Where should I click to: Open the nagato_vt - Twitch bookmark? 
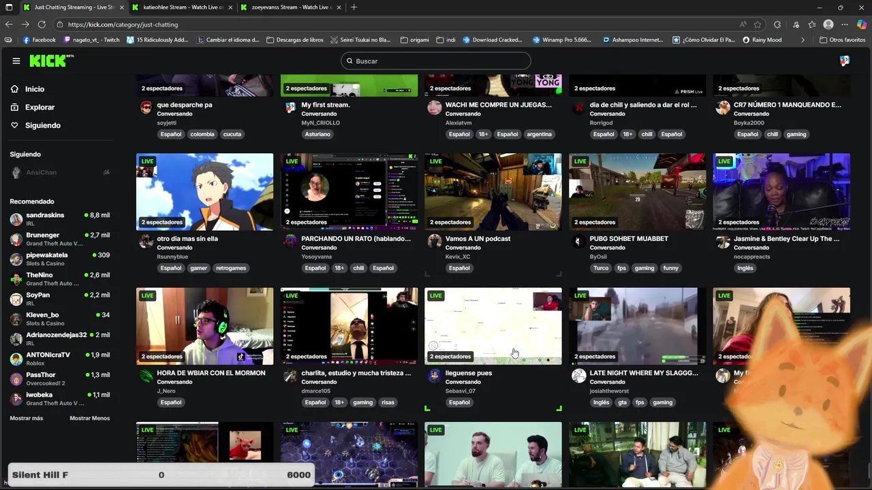pos(91,40)
